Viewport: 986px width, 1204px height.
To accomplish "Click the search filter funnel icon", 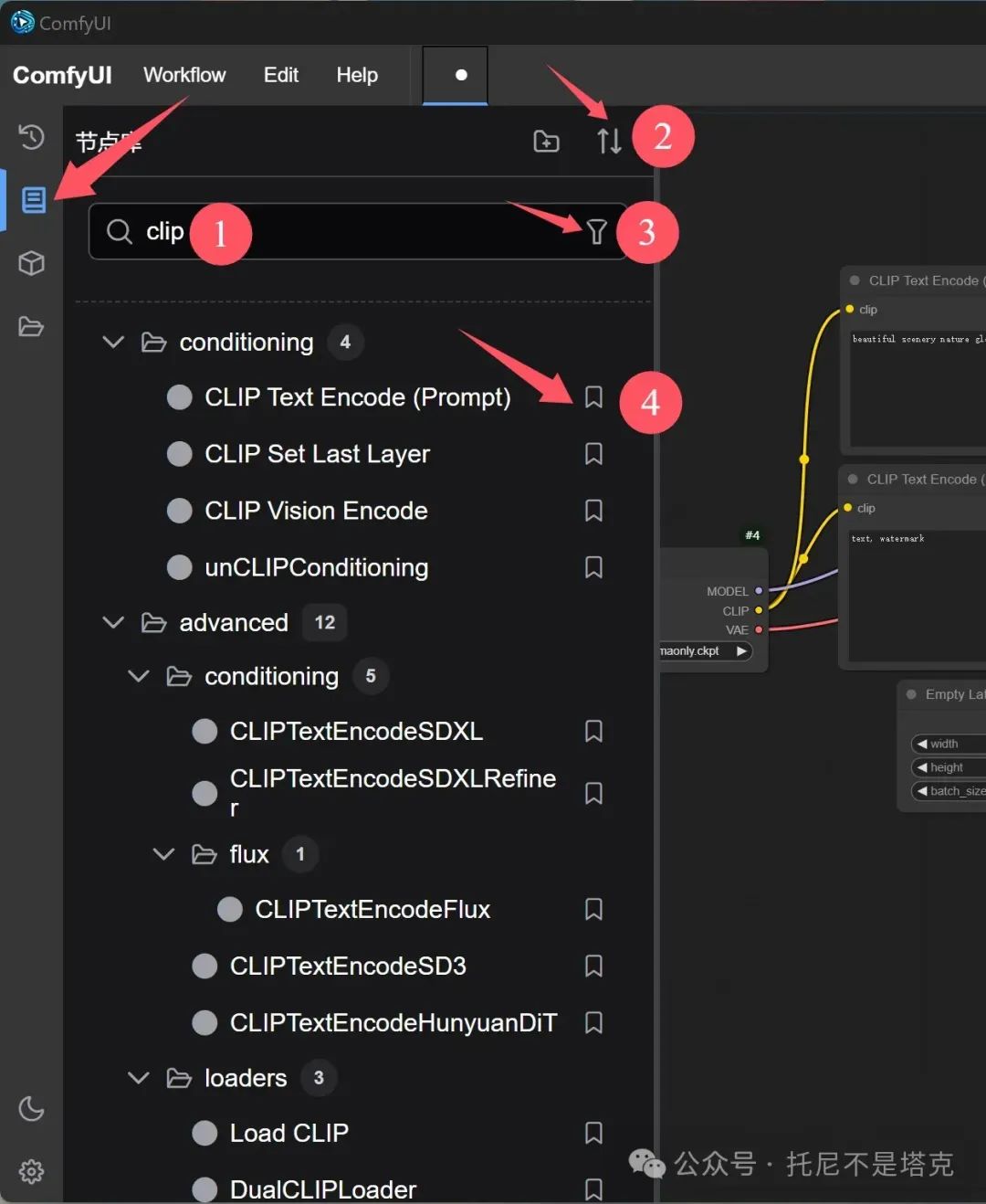I will (596, 232).
